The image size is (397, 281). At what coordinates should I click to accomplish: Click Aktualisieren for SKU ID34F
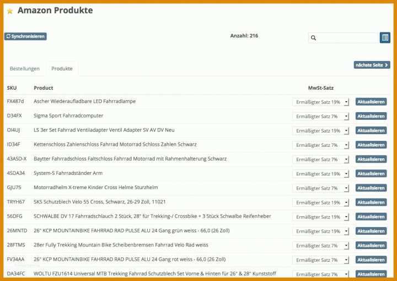click(371, 145)
